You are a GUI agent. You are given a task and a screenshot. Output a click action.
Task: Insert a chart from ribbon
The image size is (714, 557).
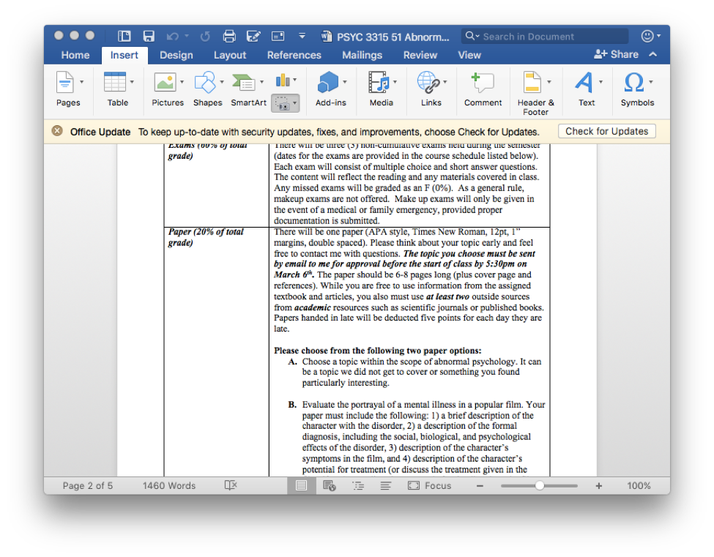[283, 81]
